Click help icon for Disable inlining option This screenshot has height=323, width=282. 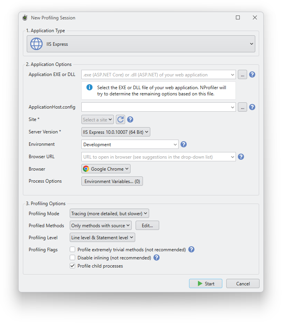(156, 257)
